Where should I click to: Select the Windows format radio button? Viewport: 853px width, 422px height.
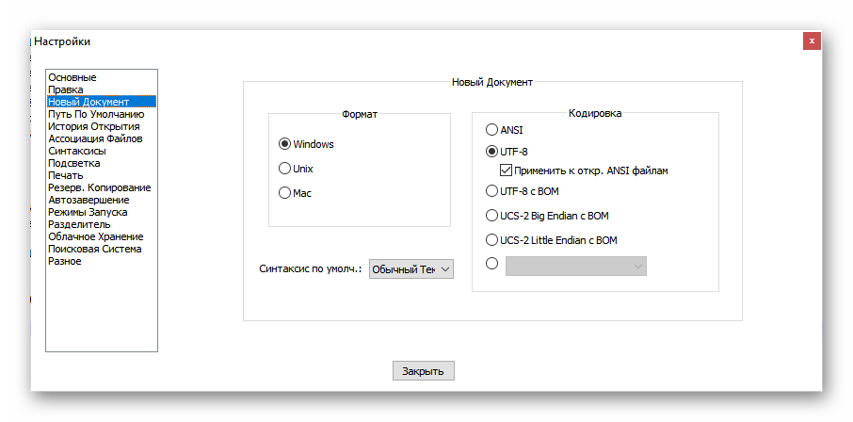284,144
